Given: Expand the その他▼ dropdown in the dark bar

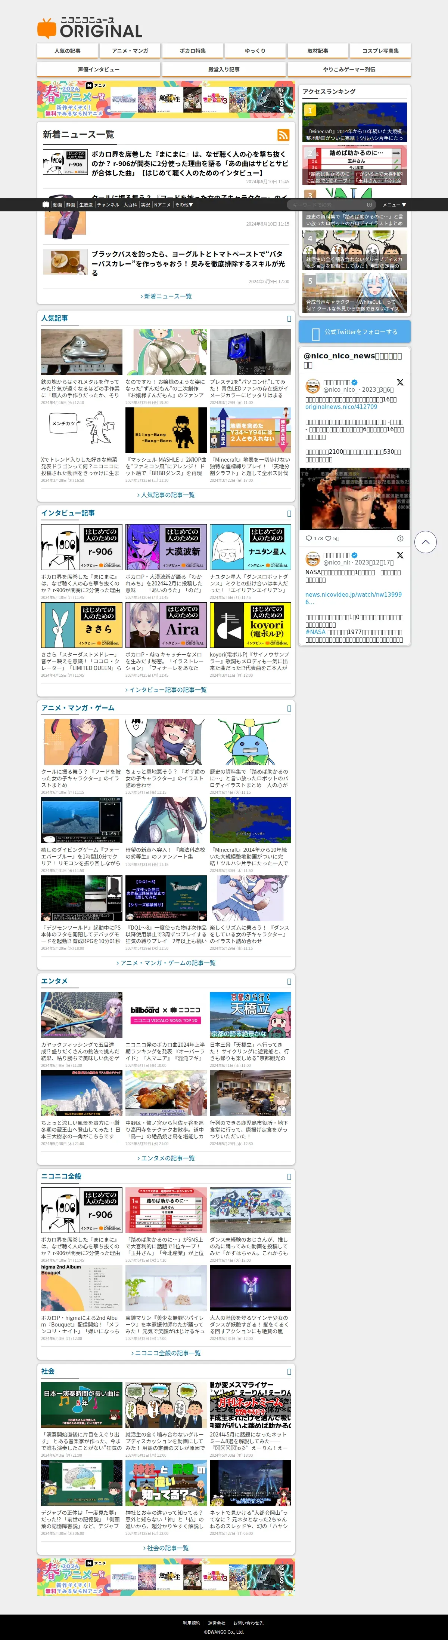Looking at the screenshot, I should tap(184, 205).
